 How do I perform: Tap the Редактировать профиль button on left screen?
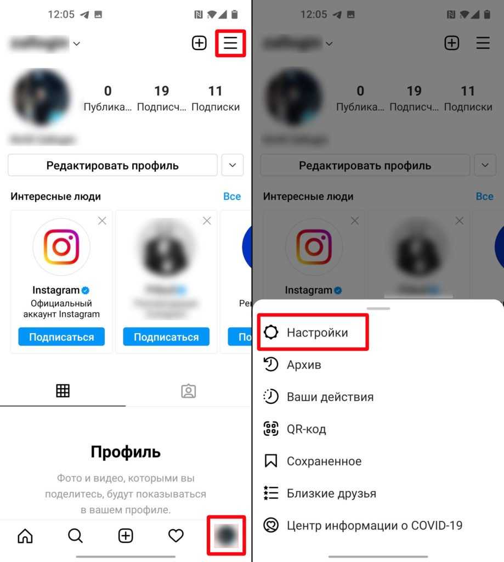coord(112,165)
